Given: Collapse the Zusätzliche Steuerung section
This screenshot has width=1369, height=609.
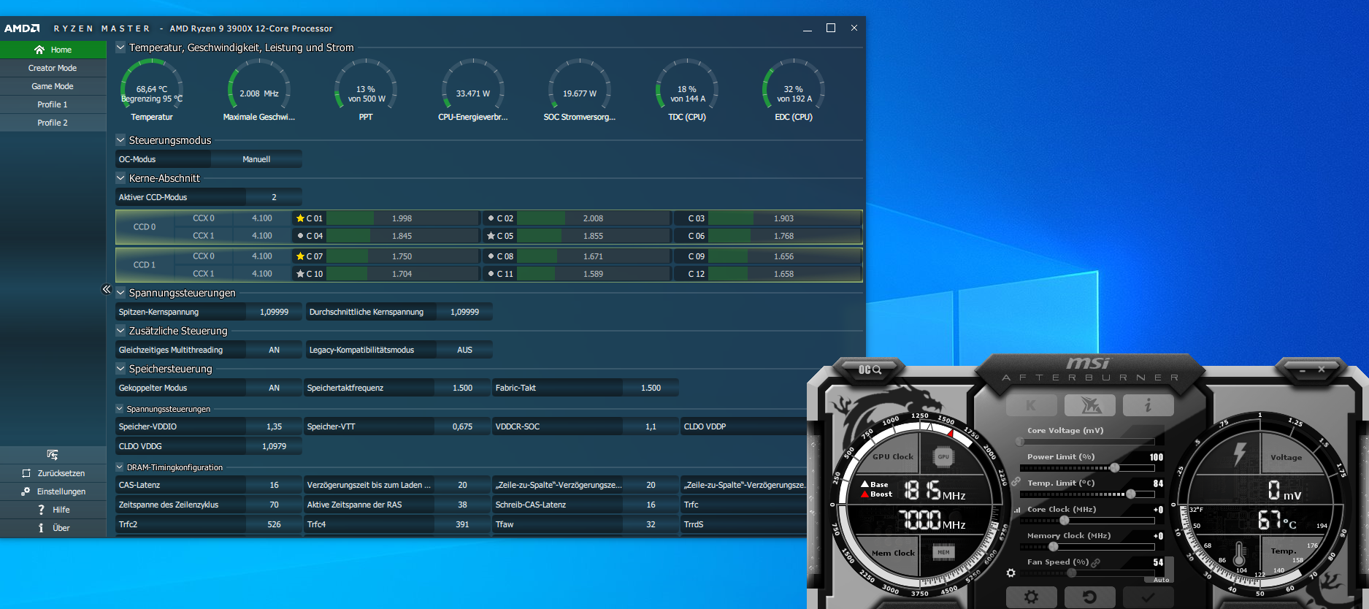Looking at the screenshot, I should pyautogui.click(x=120, y=331).
